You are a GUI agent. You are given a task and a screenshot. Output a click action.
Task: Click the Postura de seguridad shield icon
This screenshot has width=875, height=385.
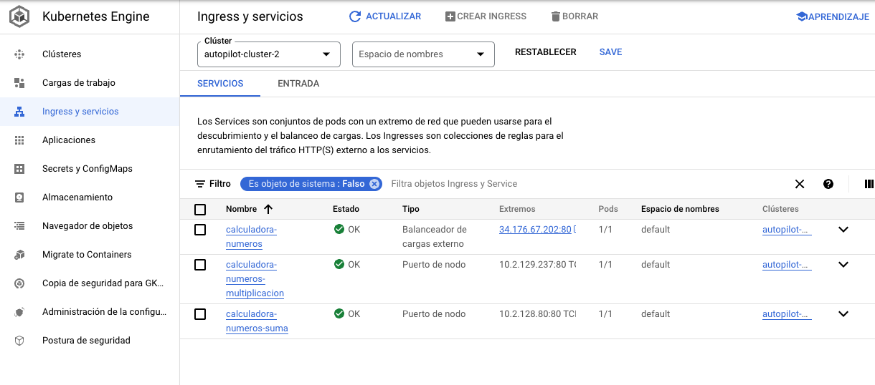point(19,341)
